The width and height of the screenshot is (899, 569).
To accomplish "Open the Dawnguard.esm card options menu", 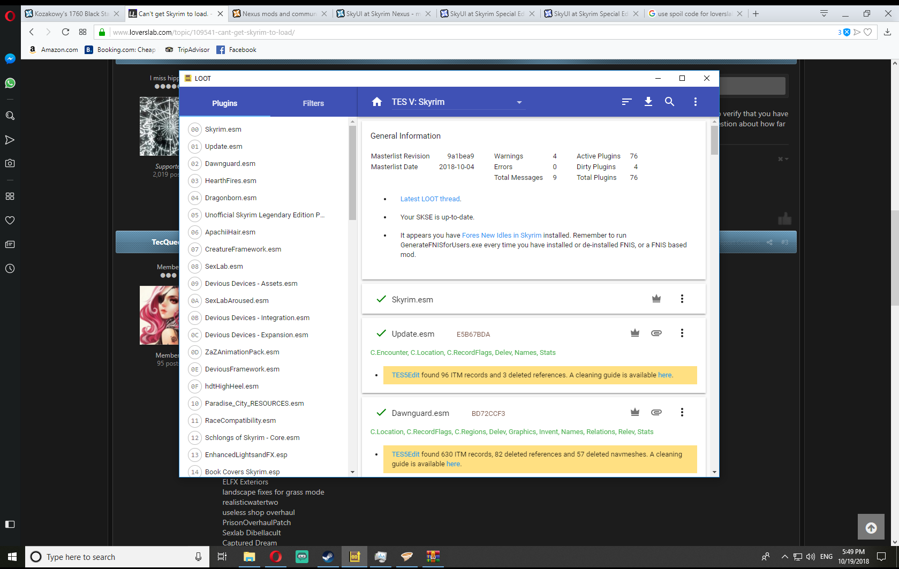I will pos(682,412).
